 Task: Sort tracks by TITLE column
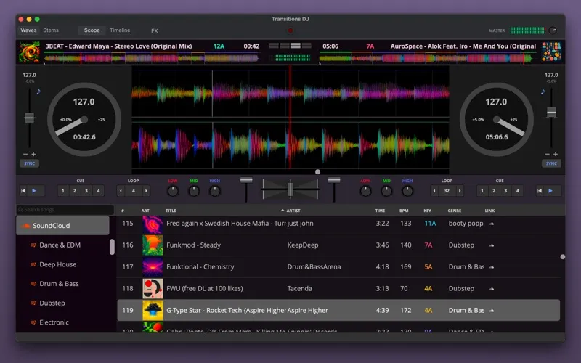point(171,211)
